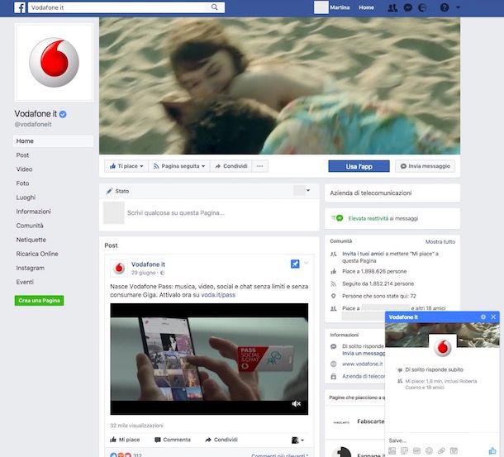
Task: Open www.vodafone.it website link
Action: [362, 364]
